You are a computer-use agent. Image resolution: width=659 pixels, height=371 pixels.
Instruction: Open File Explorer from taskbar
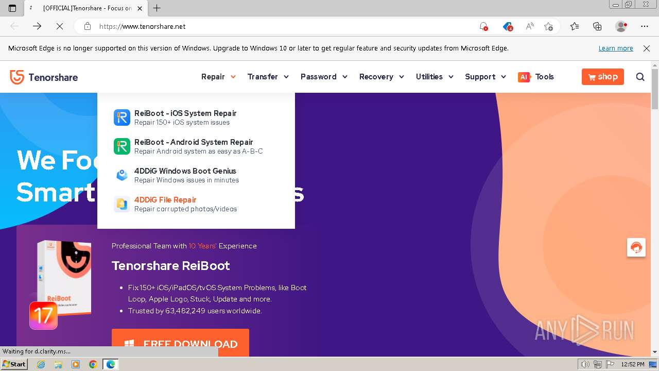pos(58,364)
